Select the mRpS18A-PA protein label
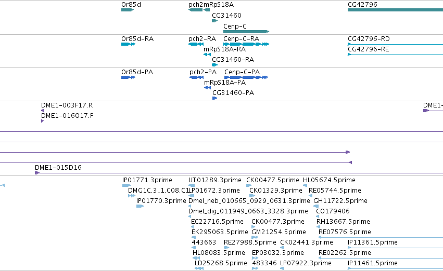 coord(225,82)
